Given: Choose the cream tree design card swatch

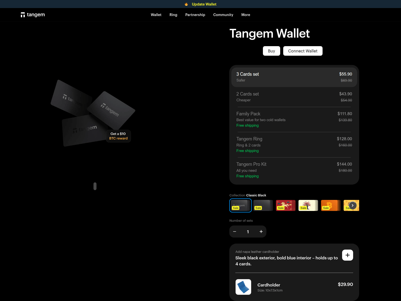Looking at the screenshot, I should point(308,205).
